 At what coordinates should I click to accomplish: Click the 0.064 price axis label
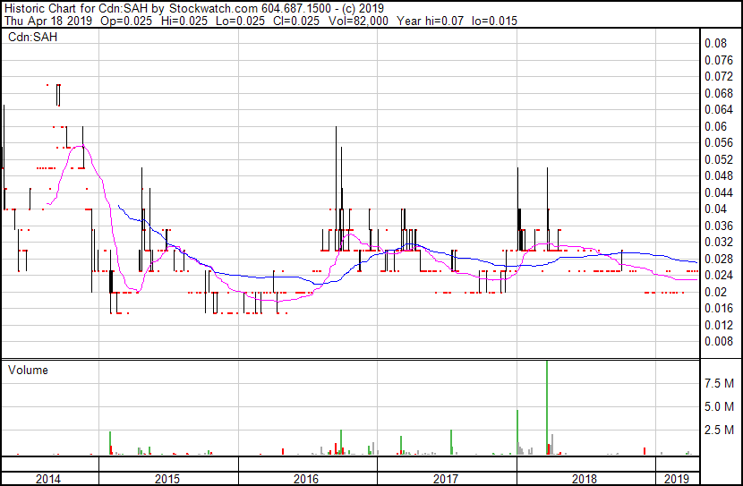tap(718, 109)
